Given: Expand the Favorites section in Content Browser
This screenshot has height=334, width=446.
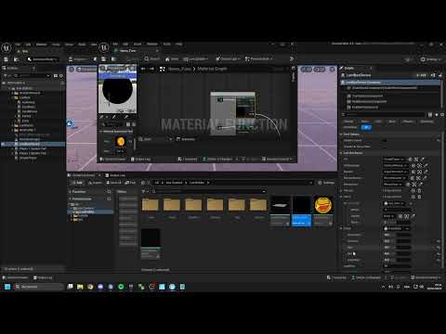Looking at the screenshot, I should pos(71,192).
